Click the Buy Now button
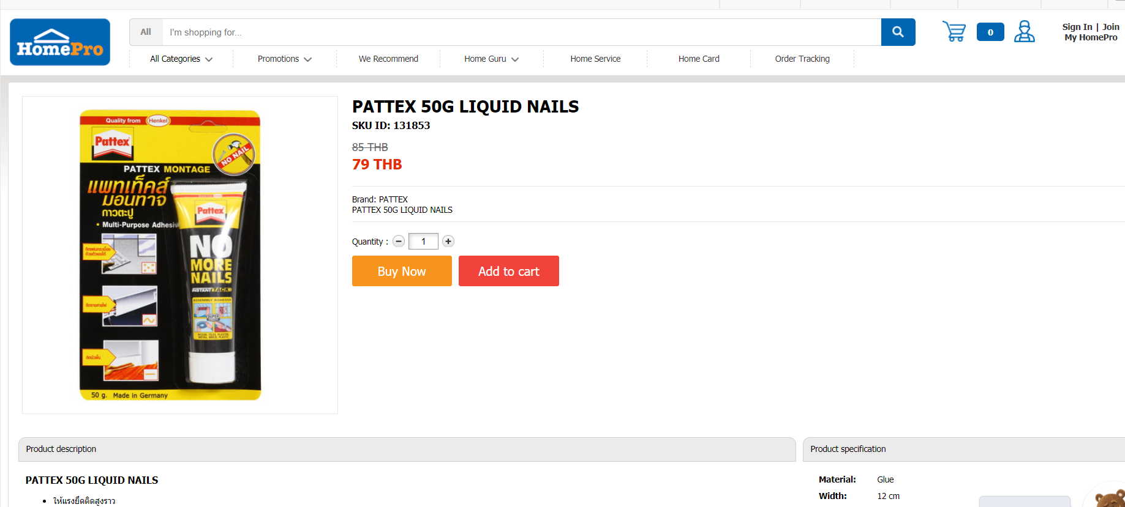1125x507 pixels. pos(402,271)
